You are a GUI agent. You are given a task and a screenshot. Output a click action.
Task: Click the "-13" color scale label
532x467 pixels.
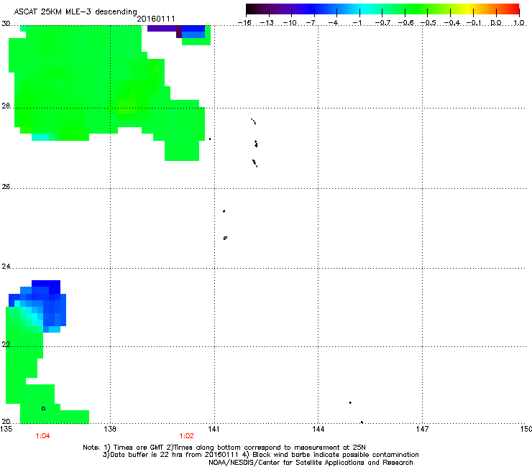[x=267, y=23]
